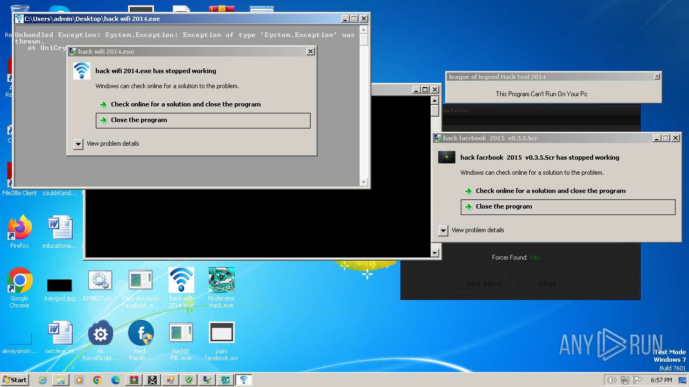This screenshot has height=387, width=689.
Task: Select the alwaysinstr... desktop file
Action: (x=19, y=343)
